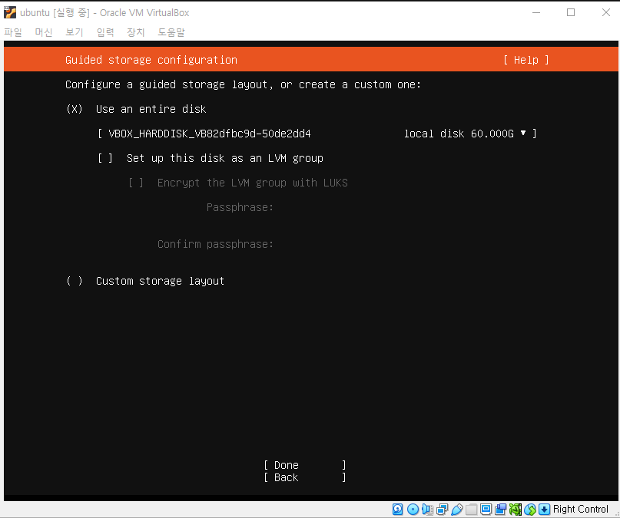
Task: Click the CPU execution cap status icon
Action: pyautogui.click(x=516, y=510)
